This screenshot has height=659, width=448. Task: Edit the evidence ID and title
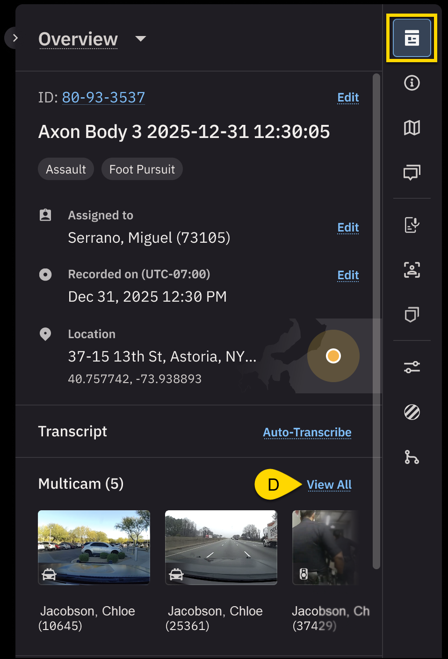point(348,97)
